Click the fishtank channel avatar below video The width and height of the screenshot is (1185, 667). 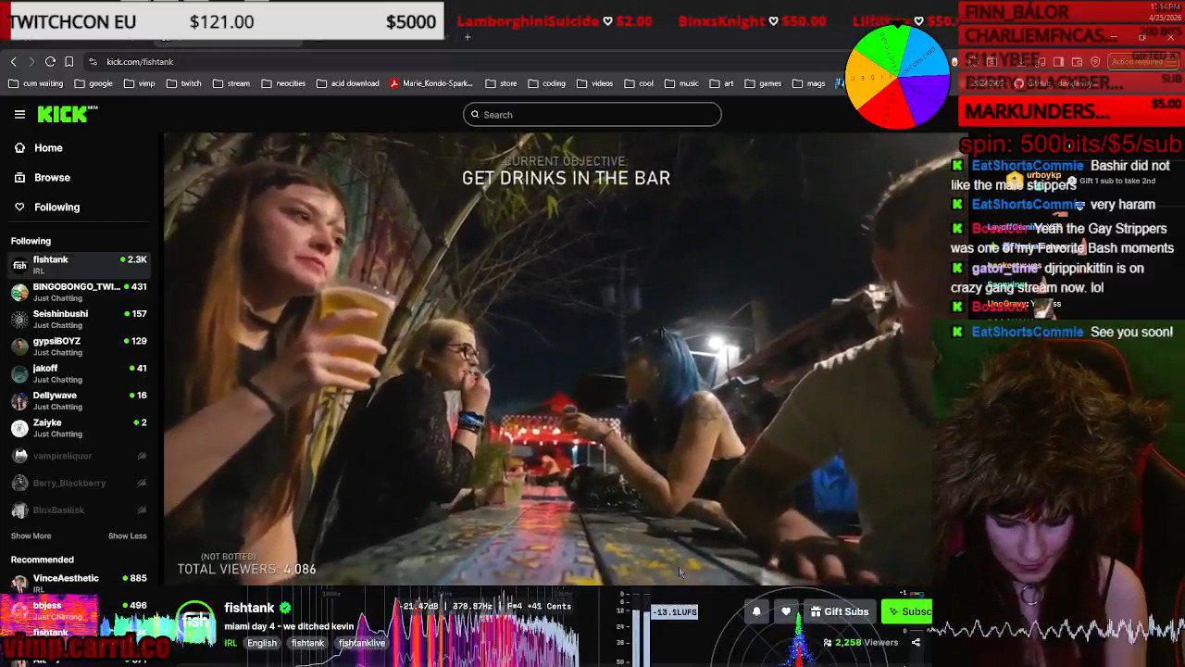click(196, 622)
